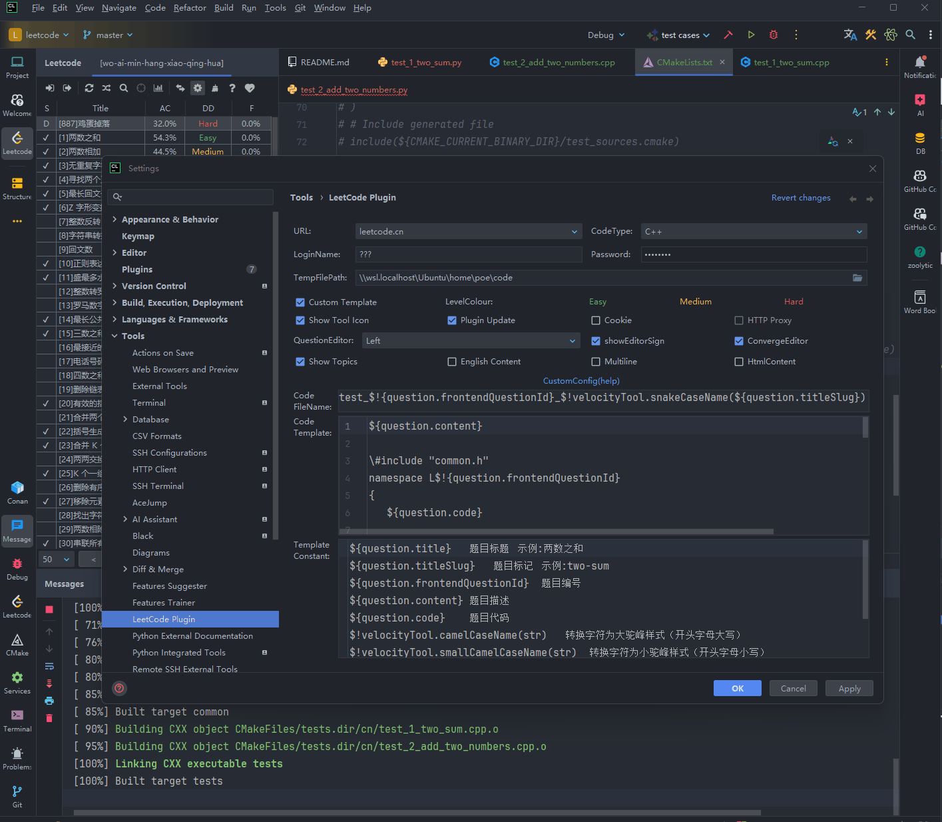
Task: Expand the Editor settings node
Action: click(115, 253)
